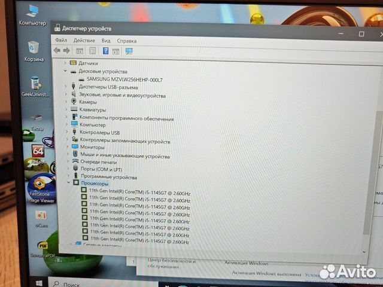
Task: Click the Windows Start button
Action: pyautogui.click(x=39, y=283)
